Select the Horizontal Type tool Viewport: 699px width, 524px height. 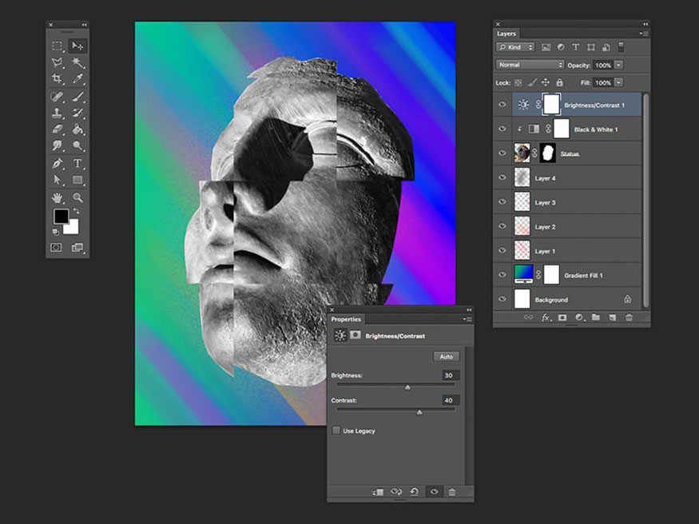tap(77, 164)
